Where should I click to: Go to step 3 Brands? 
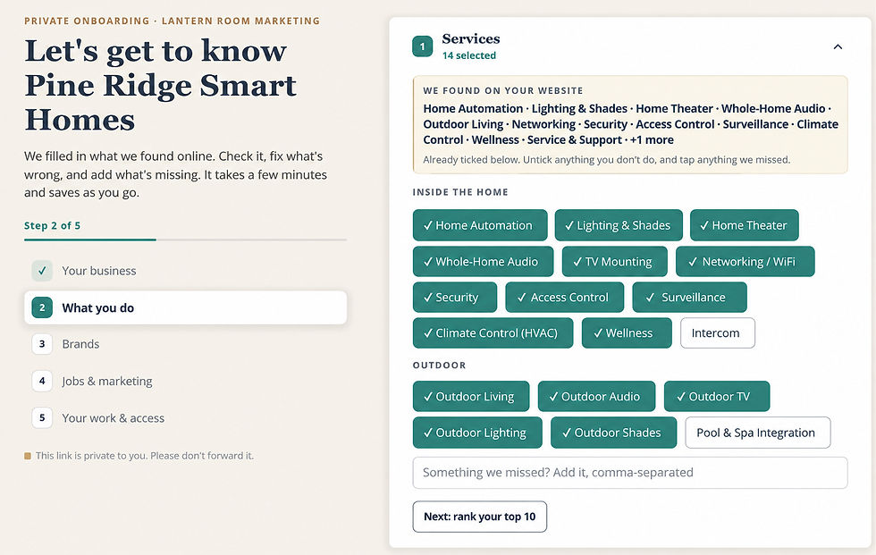click(x=186, y=344)
